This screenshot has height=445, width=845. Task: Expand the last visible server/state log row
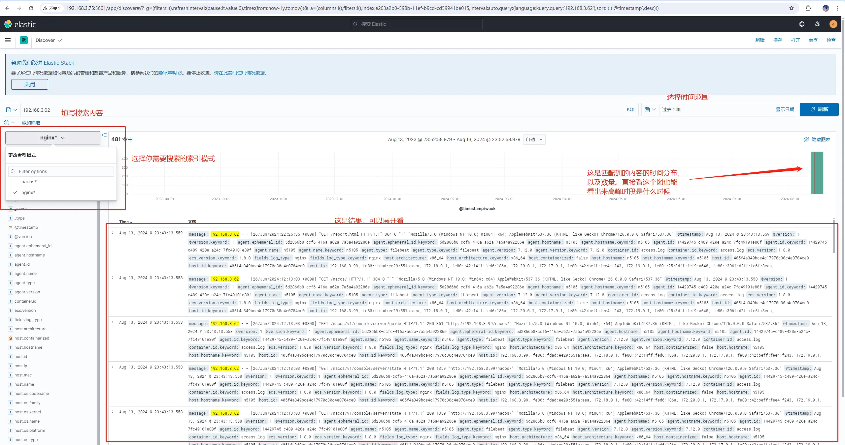[x=113, y=412]
